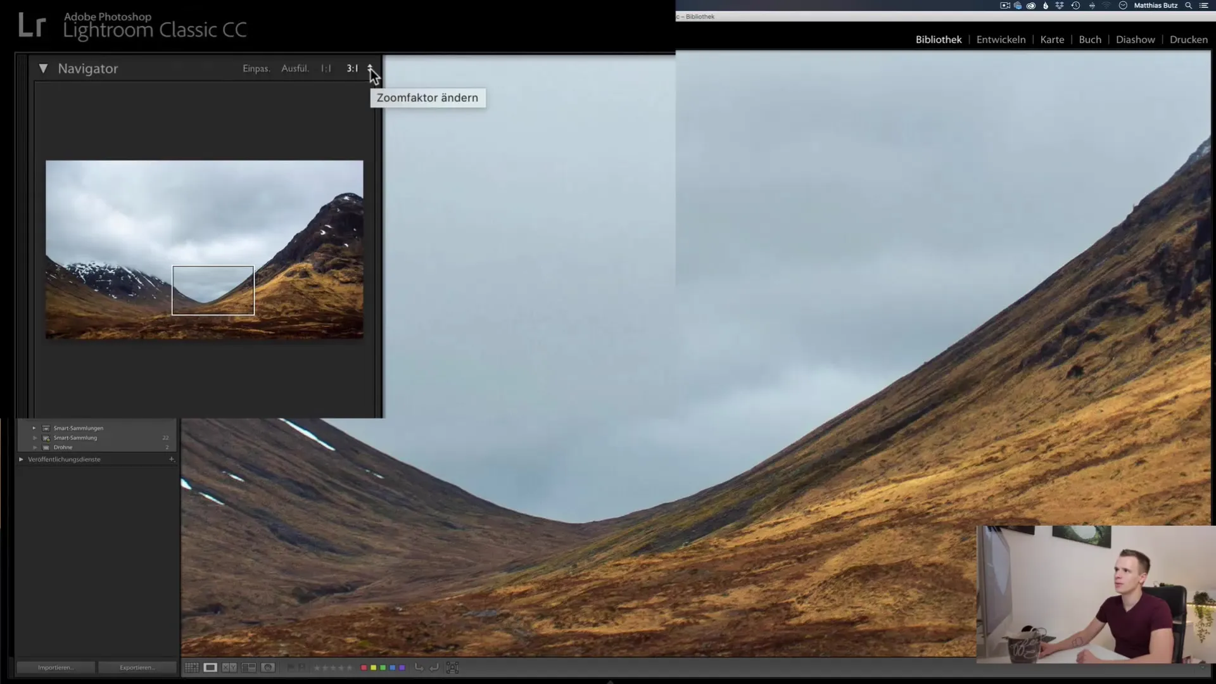Apply blue color label

pos(393,668)
